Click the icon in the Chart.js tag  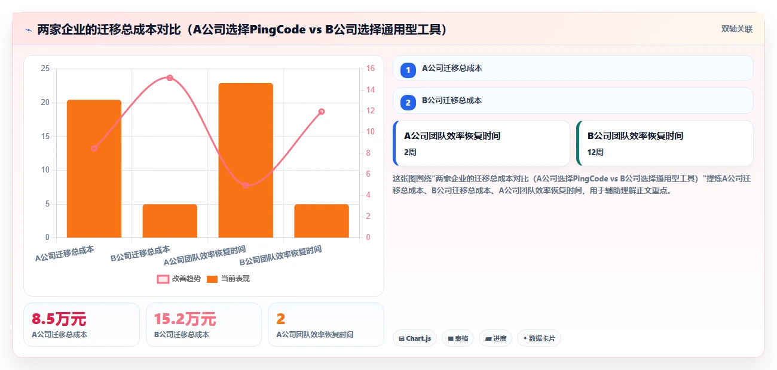pyautogui.click(x=401, y=339)
